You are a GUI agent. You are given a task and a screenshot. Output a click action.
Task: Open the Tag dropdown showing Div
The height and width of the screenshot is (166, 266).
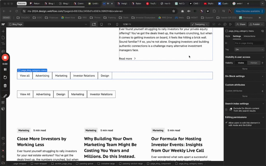click(249, 49)
